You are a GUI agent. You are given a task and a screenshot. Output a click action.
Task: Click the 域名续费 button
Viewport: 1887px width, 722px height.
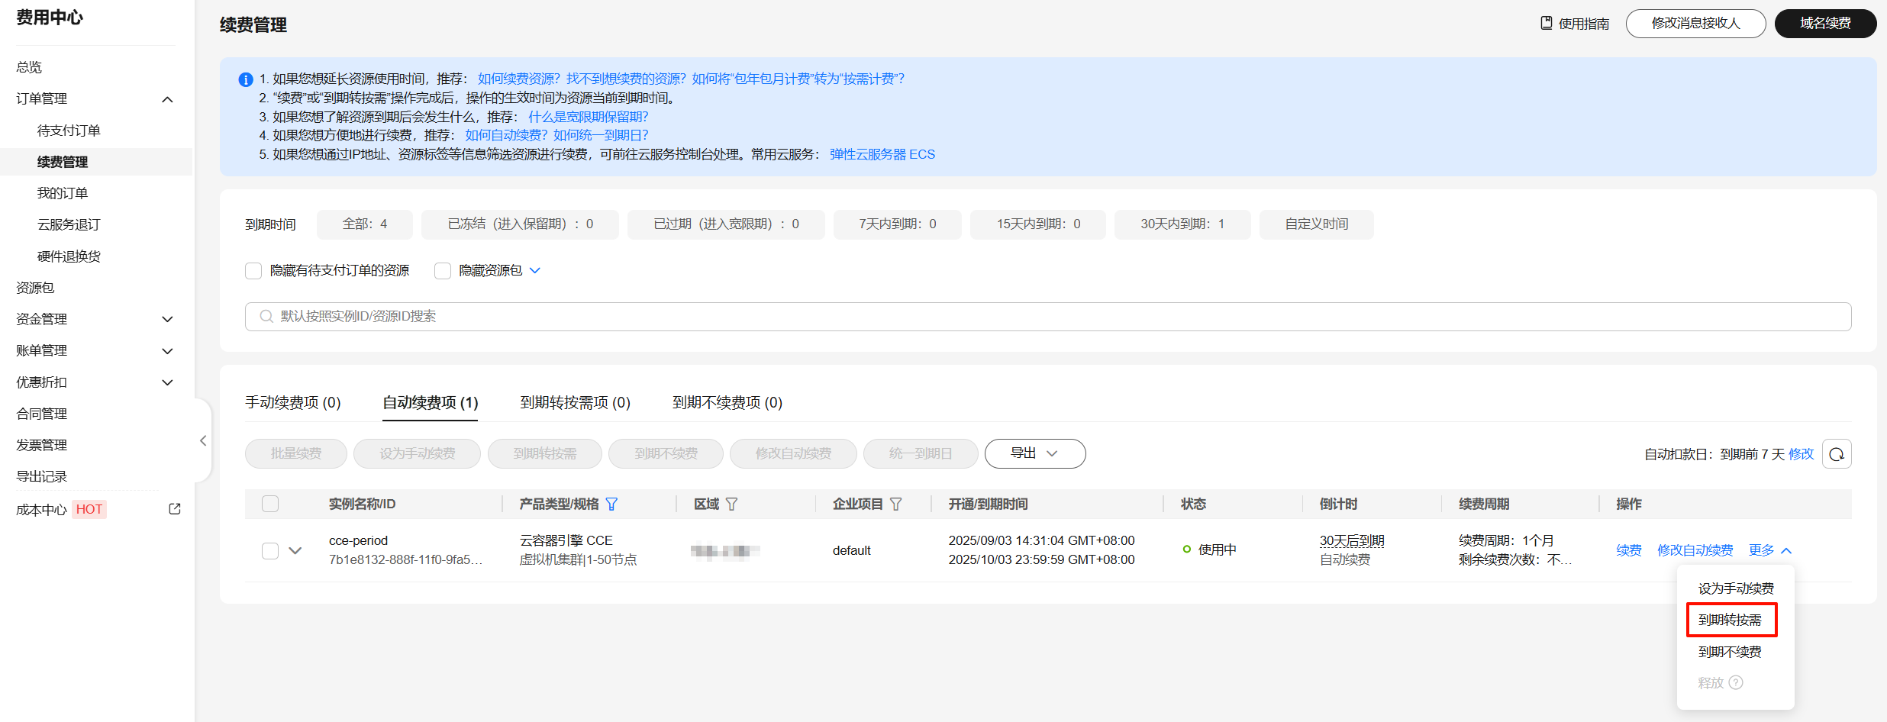coord(1824,24)
